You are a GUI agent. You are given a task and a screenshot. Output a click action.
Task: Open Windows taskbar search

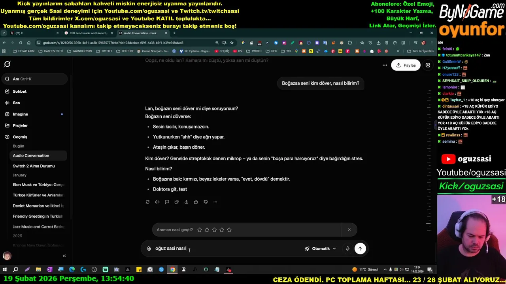tap(16, 270)
